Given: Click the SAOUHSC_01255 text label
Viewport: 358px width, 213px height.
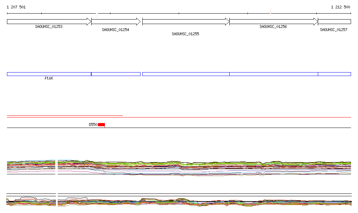Looking at the screenshot, I should (185, 34).
